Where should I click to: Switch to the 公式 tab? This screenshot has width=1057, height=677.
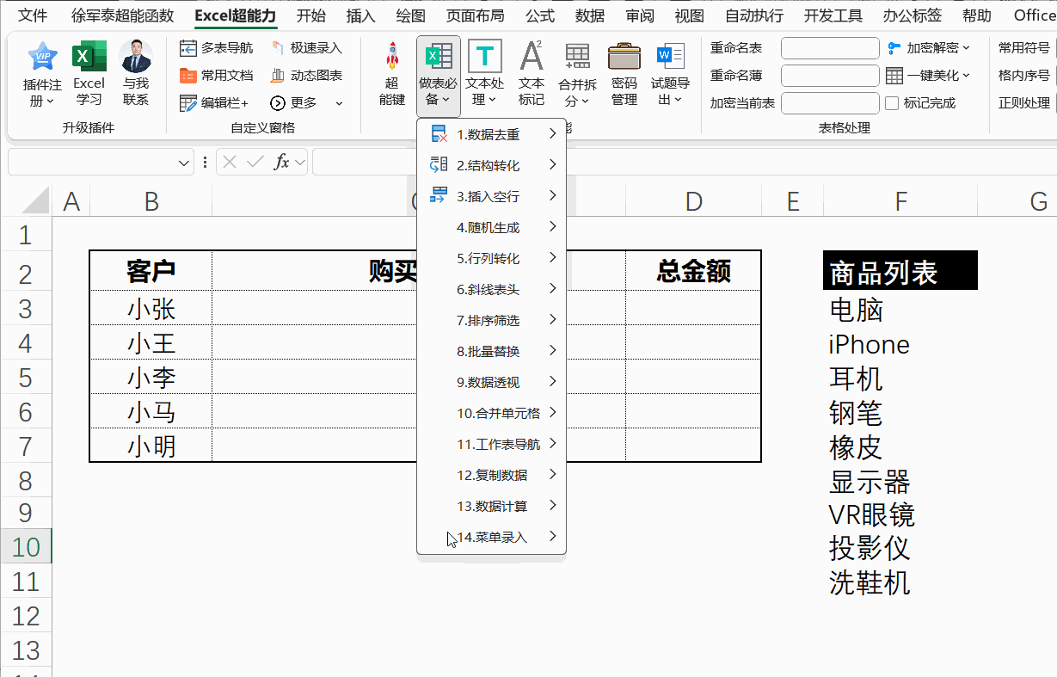coord(540,15)
